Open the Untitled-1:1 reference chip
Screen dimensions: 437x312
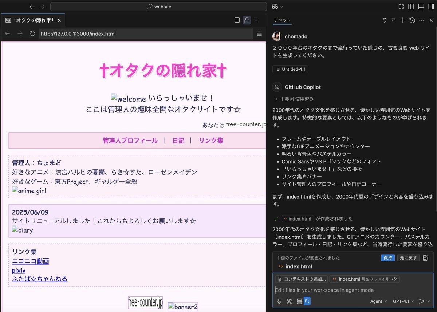[x=290, y=69]
